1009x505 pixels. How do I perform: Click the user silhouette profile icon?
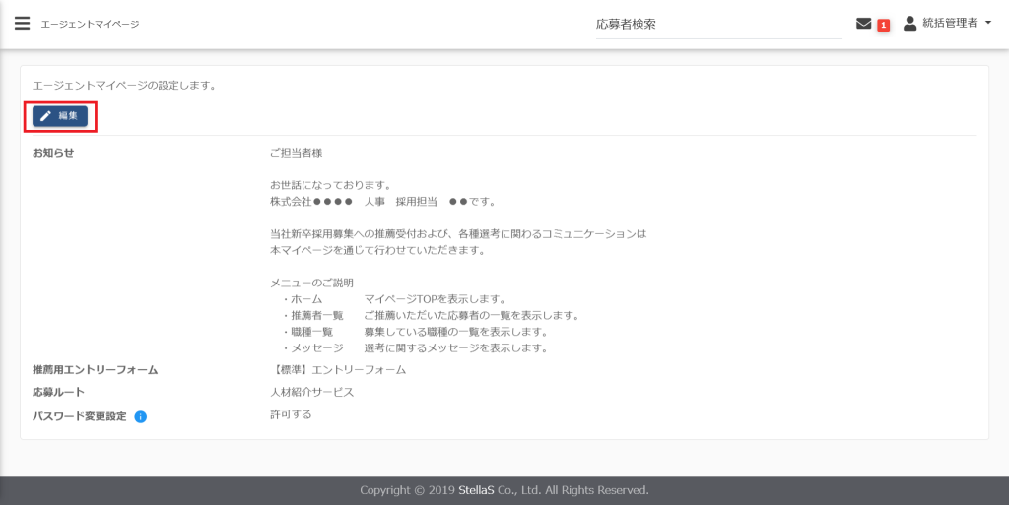coord(909,24)
